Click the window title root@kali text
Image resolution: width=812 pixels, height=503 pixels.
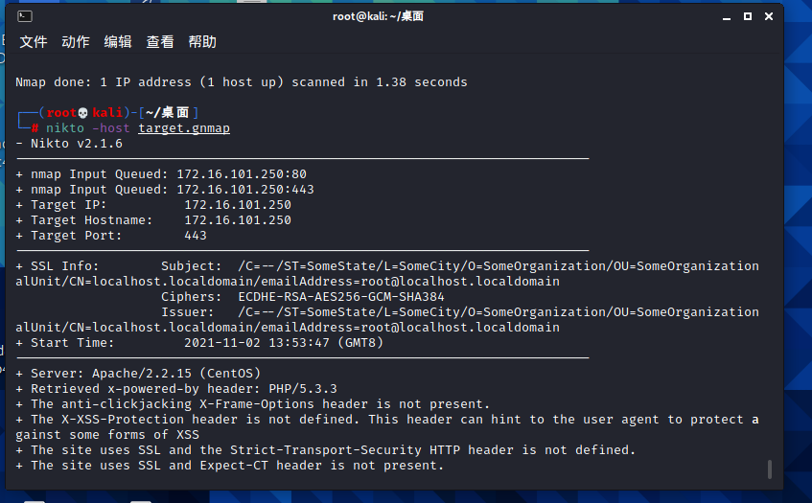coord(378,16)
